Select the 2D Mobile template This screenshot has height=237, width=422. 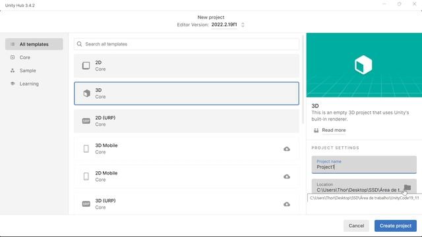(x=187, y=176)
